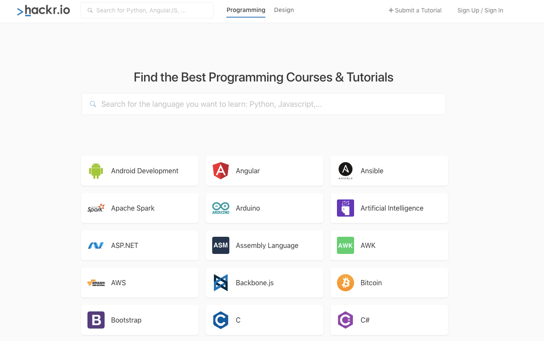Focus the main language search field

(264, 104)
